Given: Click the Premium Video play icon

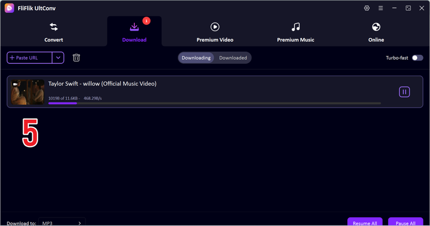Looking at the screenshot, I should coord(214,27).
